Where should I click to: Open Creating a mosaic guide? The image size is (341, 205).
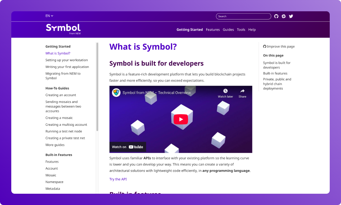59,118
